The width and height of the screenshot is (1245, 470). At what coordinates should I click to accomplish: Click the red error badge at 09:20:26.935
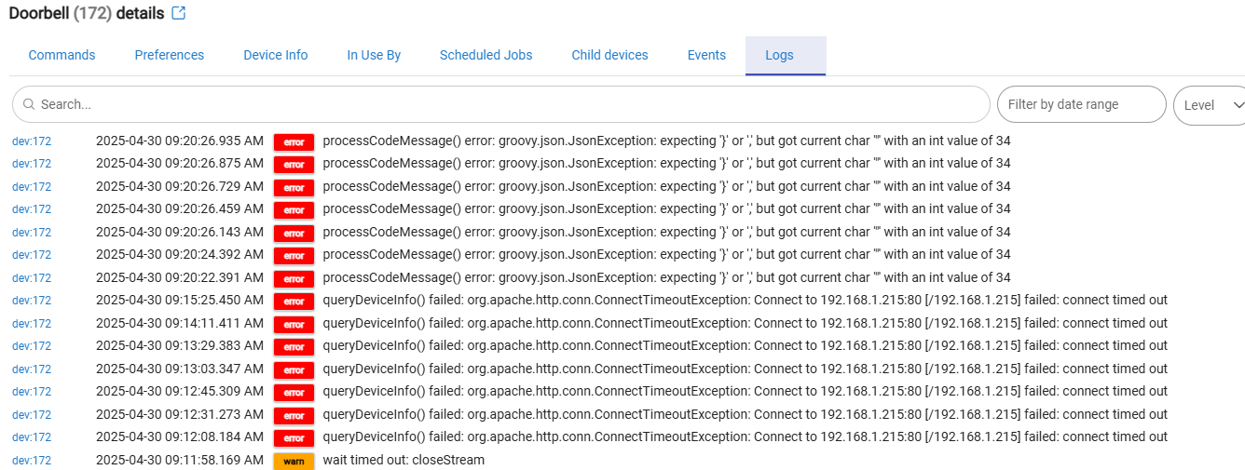[294, 141]
